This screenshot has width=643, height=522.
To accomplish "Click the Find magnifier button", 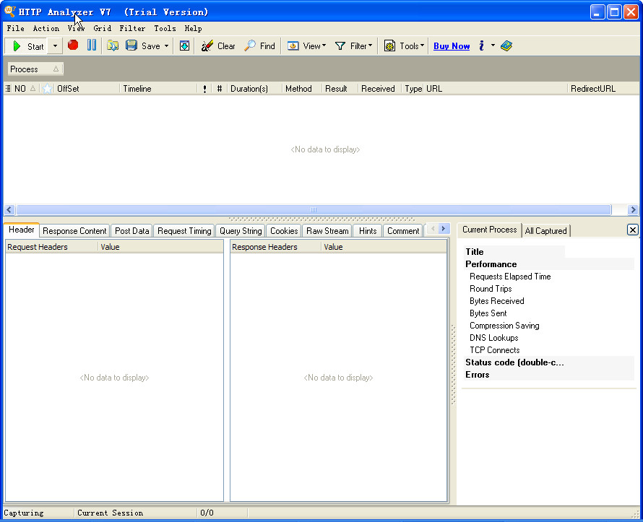I will (x=259, y=46).
